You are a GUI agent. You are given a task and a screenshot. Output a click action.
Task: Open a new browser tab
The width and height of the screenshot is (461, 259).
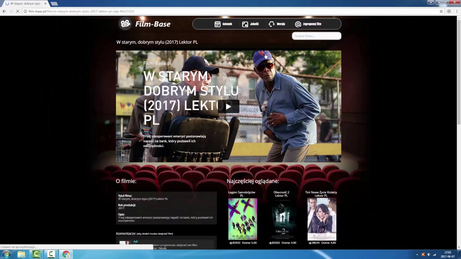pyautogui.click(x=54, y=4)
